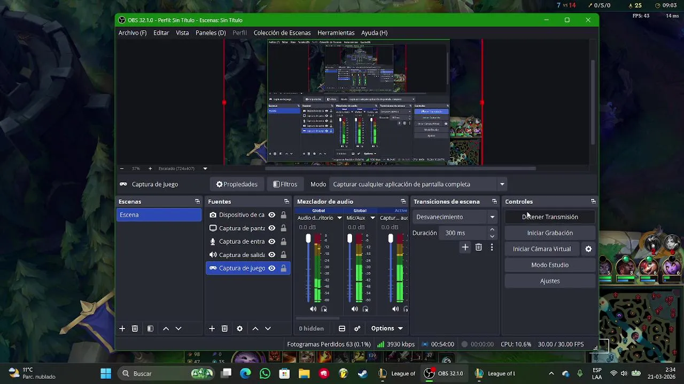Open Audio del escritorio channel menu arrow
Image resolution: width=684 pixels, height=384 pixels.
(x=339, y=218)
